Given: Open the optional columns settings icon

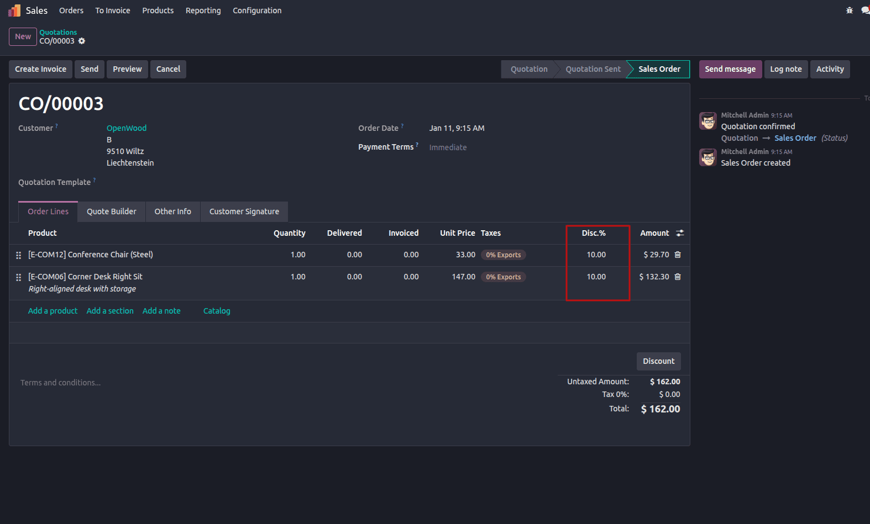Looking at the screenshot, I should pyautogui.click(x=680, y=233).
